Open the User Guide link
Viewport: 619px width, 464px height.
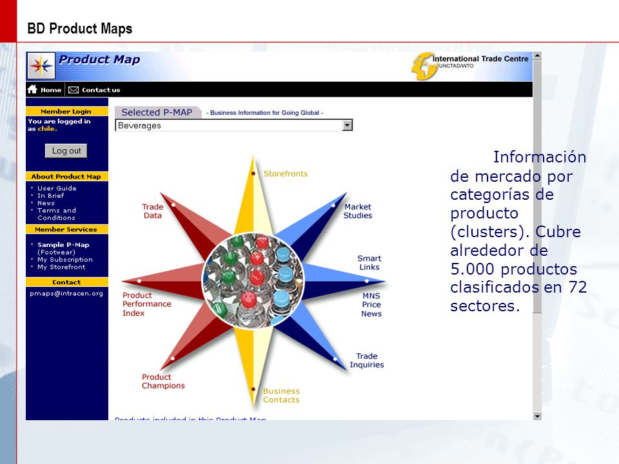(57, 188)
